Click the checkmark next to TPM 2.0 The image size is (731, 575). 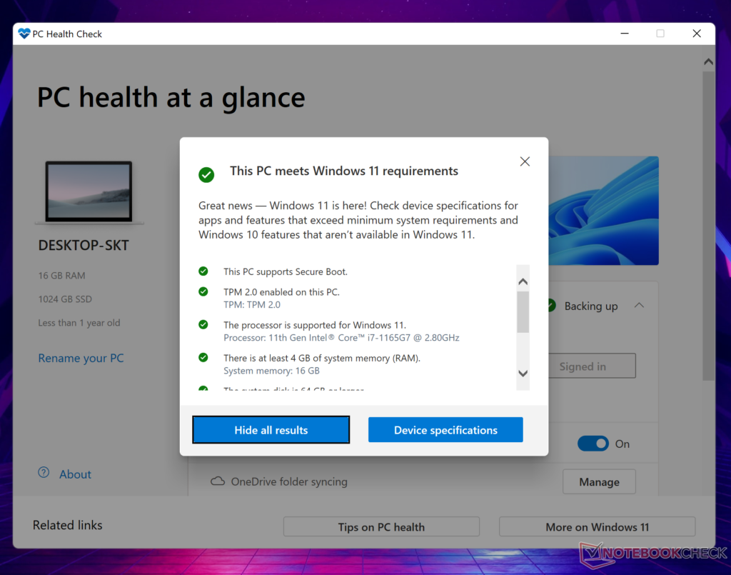[x=203, y=291]
